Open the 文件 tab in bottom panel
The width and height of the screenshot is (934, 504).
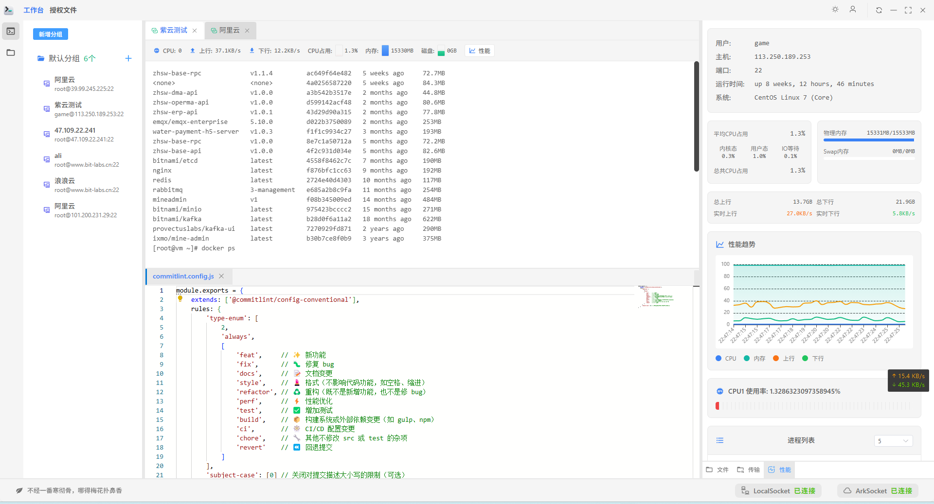(x=718, y=470)
